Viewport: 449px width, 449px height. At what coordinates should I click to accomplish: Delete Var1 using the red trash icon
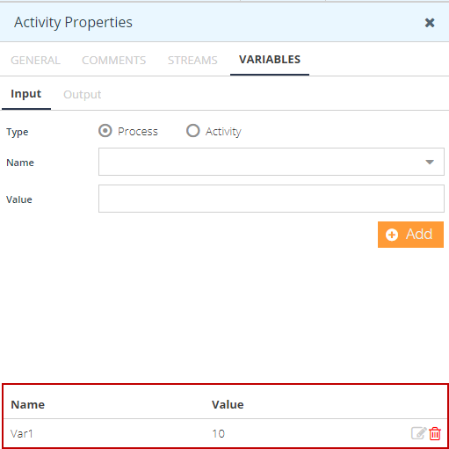point(435,433)
